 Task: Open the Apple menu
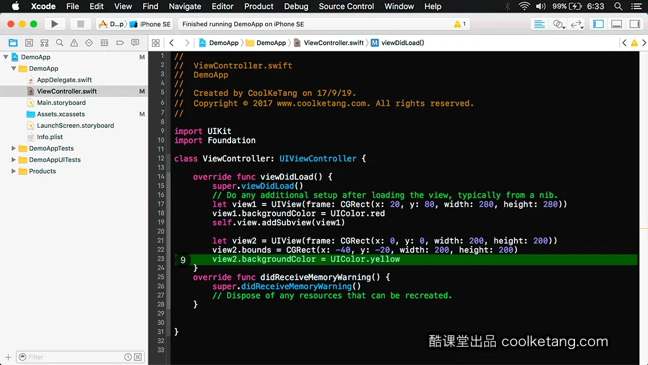[15, 6]
